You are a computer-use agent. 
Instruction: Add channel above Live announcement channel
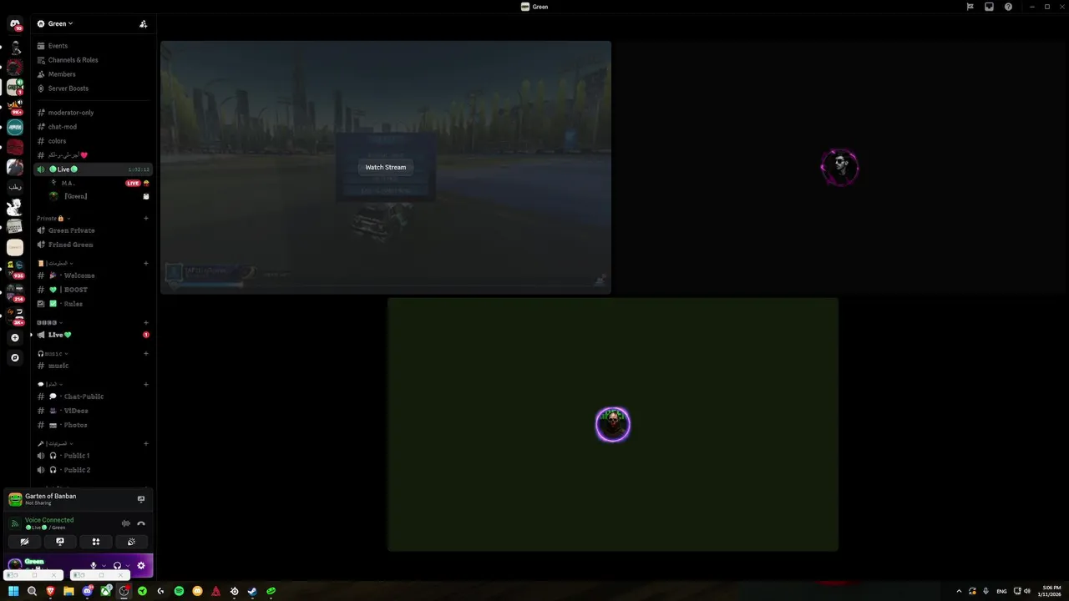(146, 323)
